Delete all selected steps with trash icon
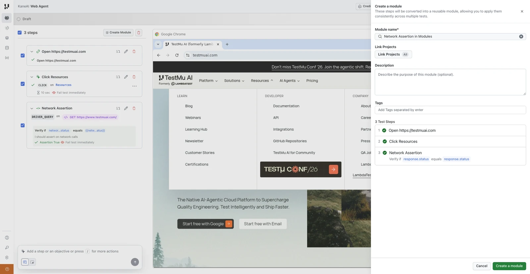 click(139, 32)
